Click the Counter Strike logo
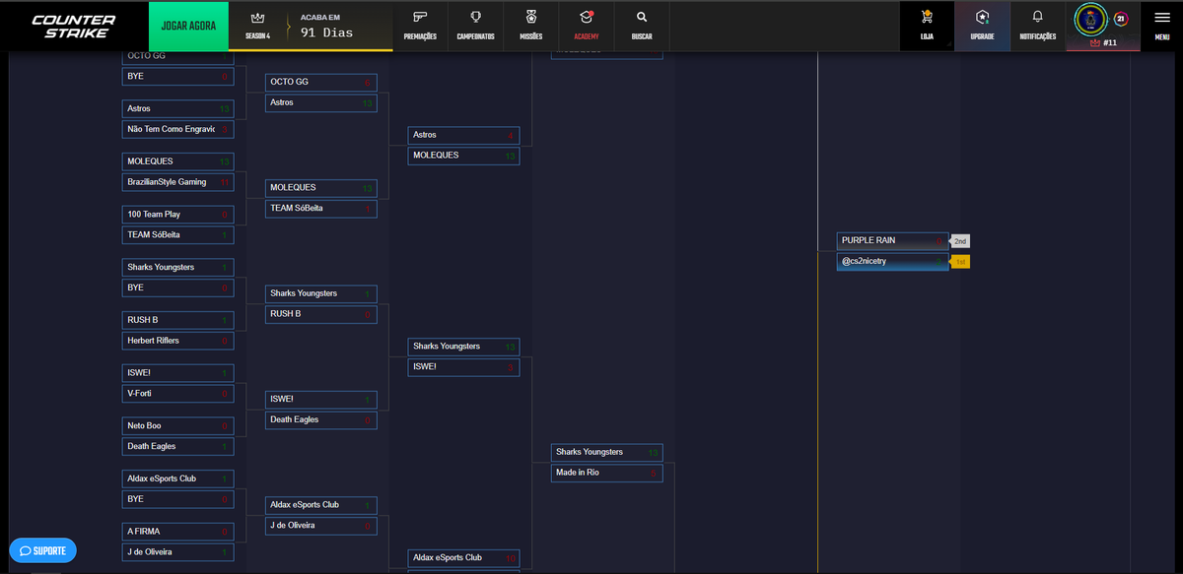The image size is (1183, 574). click(x=74, y=26)
